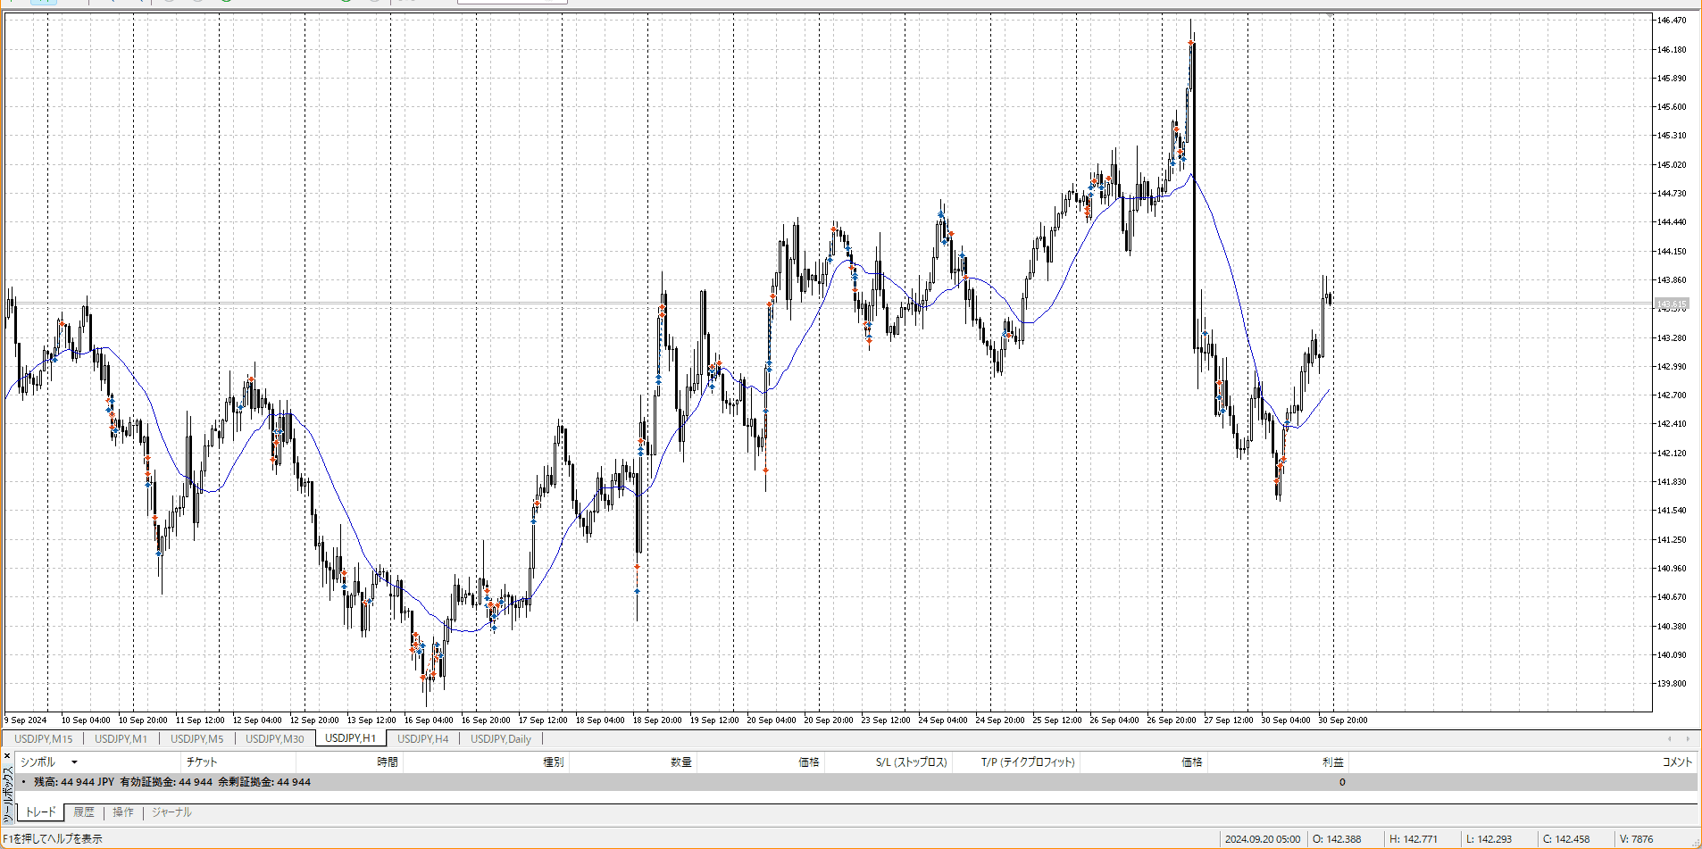Sort trades by 利益 column header
1702x849 pixels.
pos(1332,762)
